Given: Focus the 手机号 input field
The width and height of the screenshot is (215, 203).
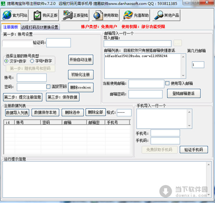Looking at the screenshot, I should (x=165, y=133).
